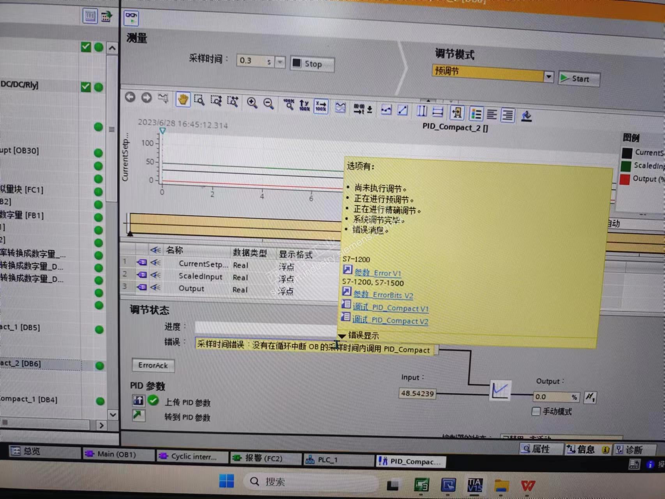Click the export chart icon

click(x=526, y=116)
